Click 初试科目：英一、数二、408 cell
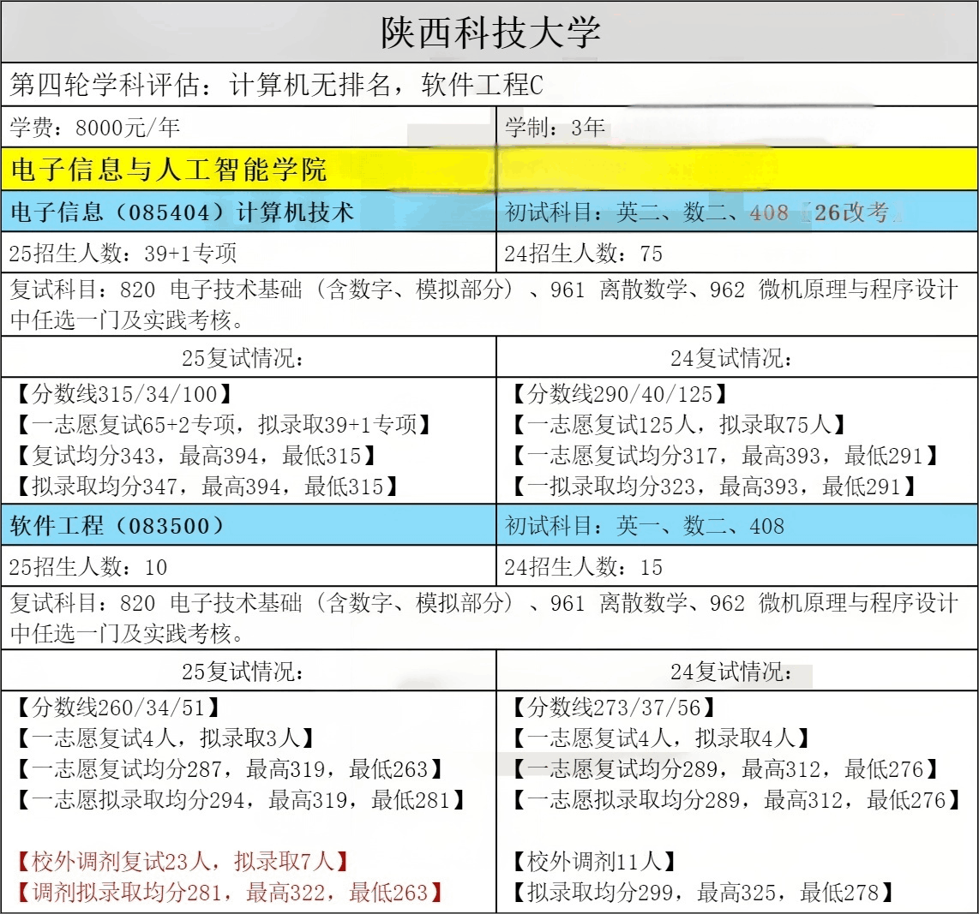 tap(645, 526)
